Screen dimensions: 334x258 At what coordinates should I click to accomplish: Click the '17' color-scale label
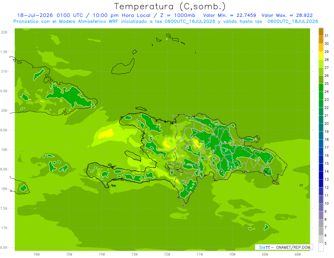(326, 148)
